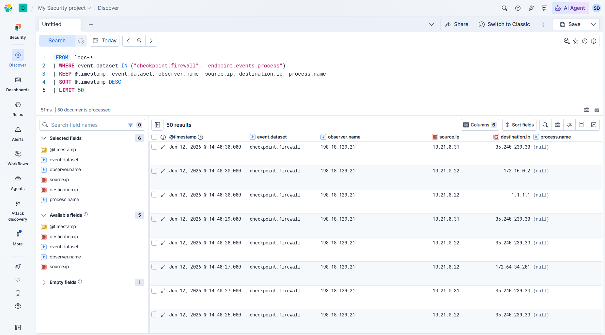605x335 pixels.
Task: Click the Search button
Action: tap(57, 41)
